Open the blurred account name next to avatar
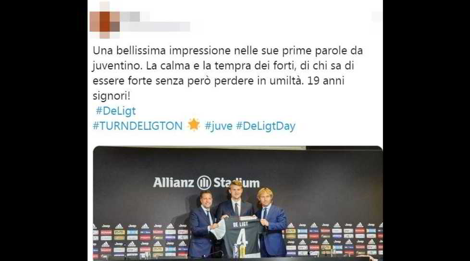Screen dimensions: 470x261 tap(155, 22)
